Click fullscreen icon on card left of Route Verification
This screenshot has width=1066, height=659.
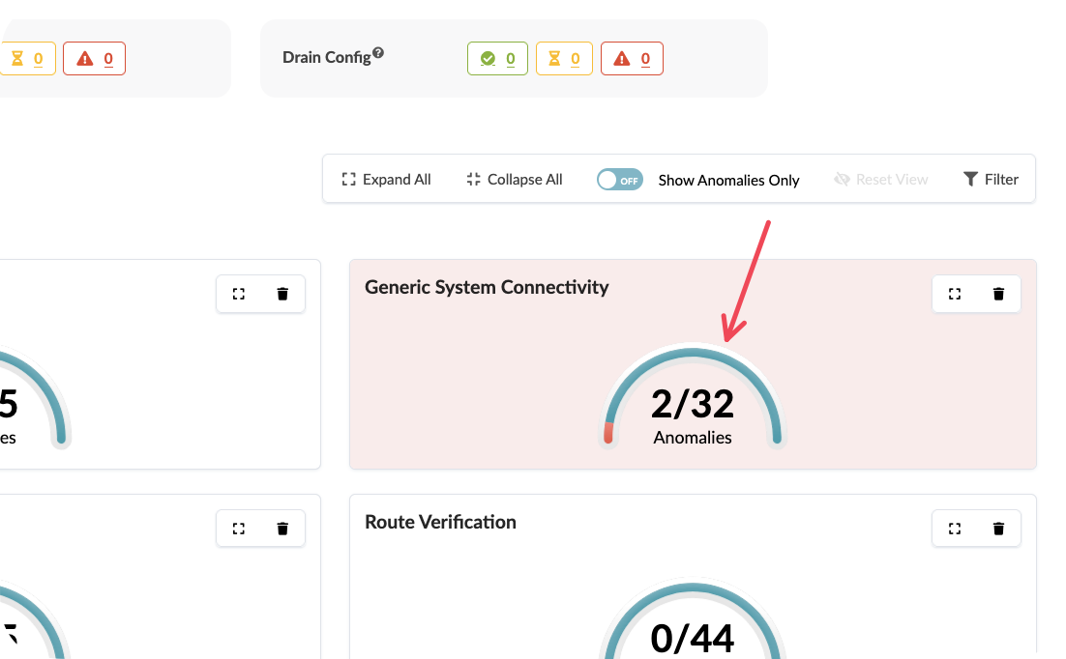click(x=239, y=529)
